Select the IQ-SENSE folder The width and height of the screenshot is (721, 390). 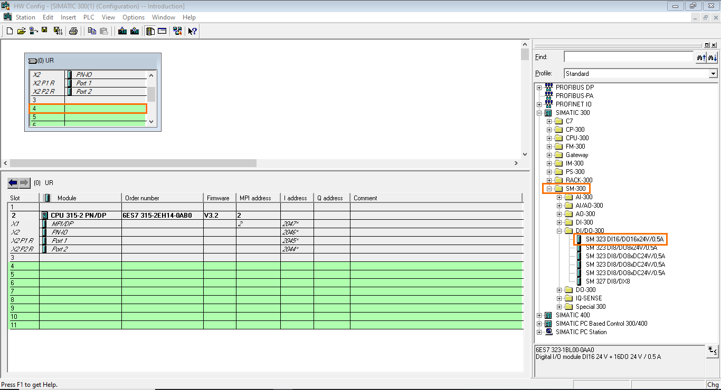tap(589, 298)
